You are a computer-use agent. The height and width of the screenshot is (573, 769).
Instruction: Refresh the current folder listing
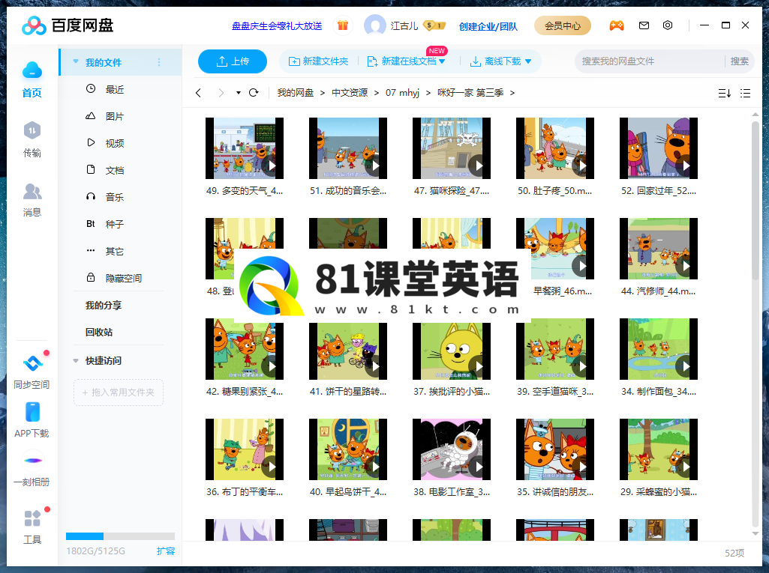(254, 93)
